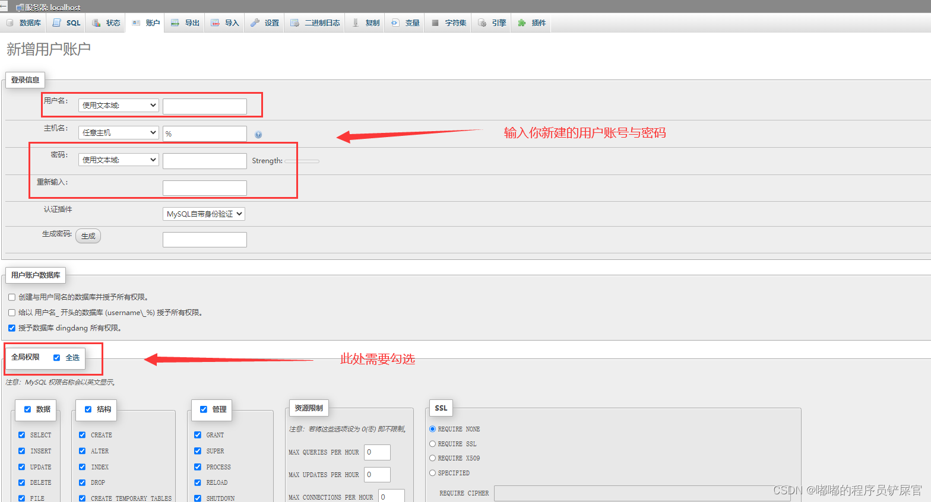Click the generated password text field
Screen dimensions: 931x502
[x=205, y=240]
